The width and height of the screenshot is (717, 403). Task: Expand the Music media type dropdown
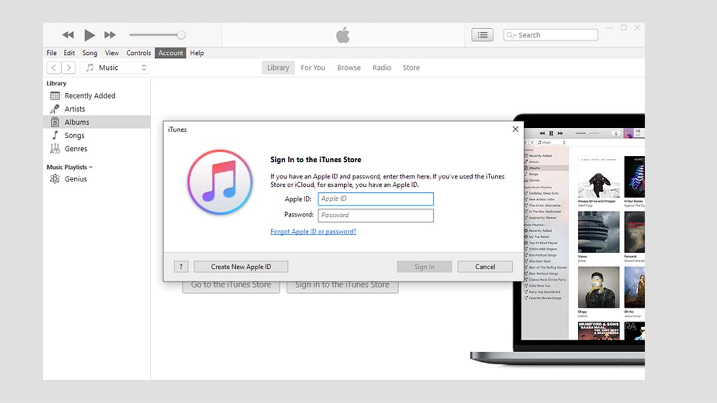pyautogui.click(x=115, y=68)
